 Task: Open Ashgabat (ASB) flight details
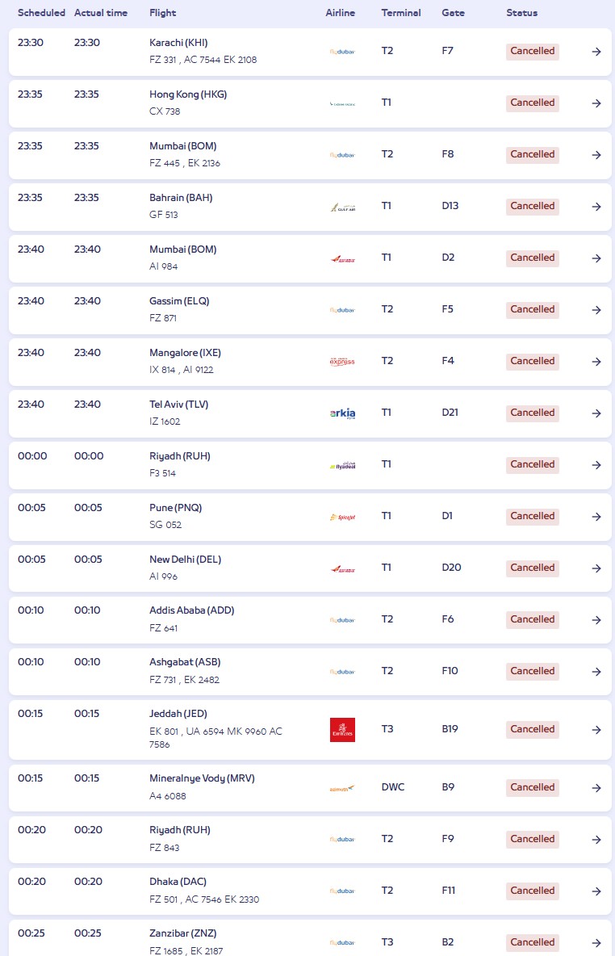310,671
